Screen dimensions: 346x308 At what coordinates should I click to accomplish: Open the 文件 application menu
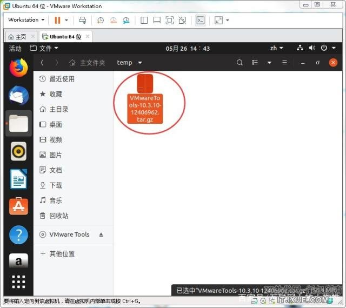pos(44,48)
